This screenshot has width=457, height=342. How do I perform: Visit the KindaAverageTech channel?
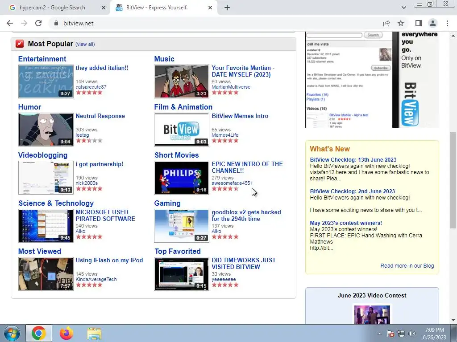[x=96, y=279]
